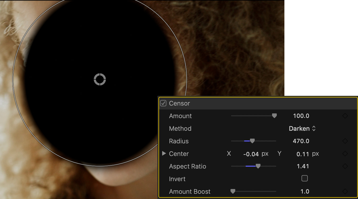Click the Center Y value 0.11
358x199 pixels.
click(303, 154)
